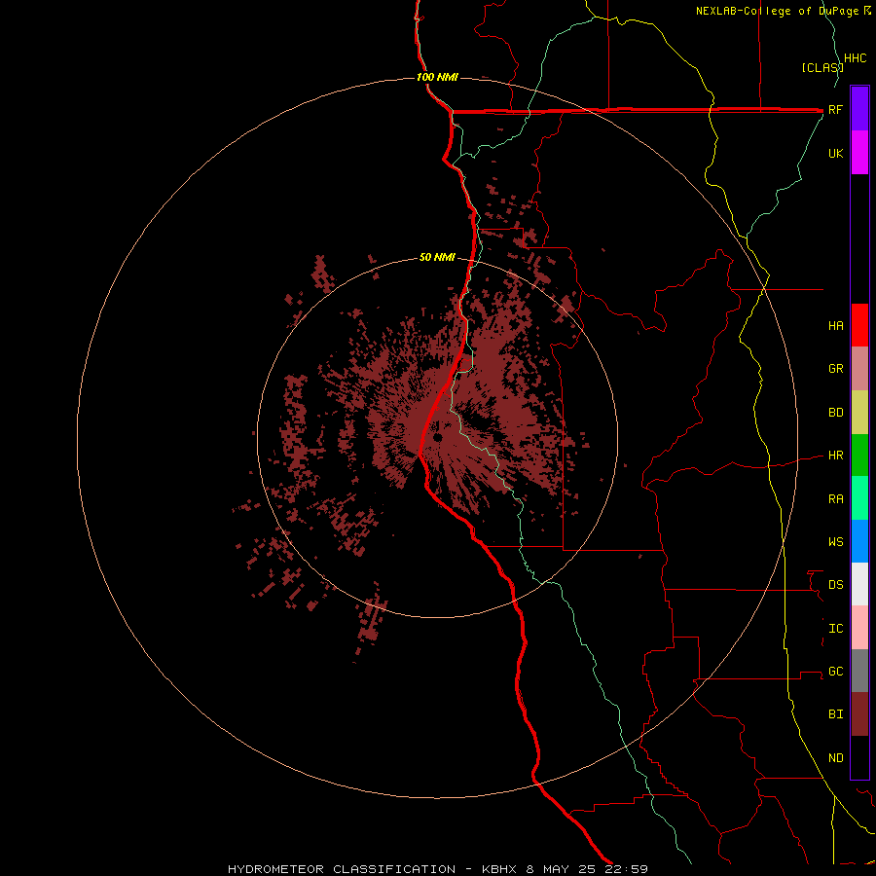This screenshot has height=876, width=876.
Task: Click the WS legend label
Action: point(835,542)
